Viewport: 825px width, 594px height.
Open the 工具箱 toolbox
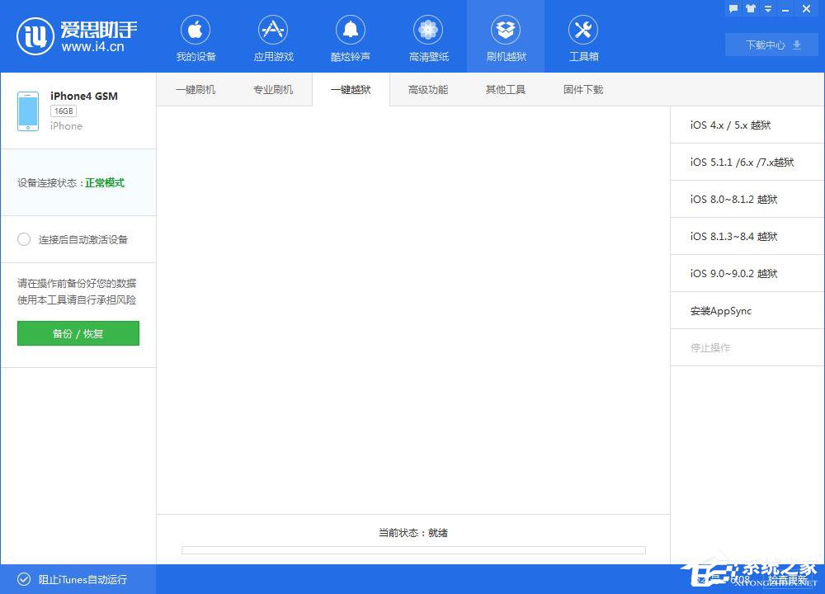coord(583,36)
